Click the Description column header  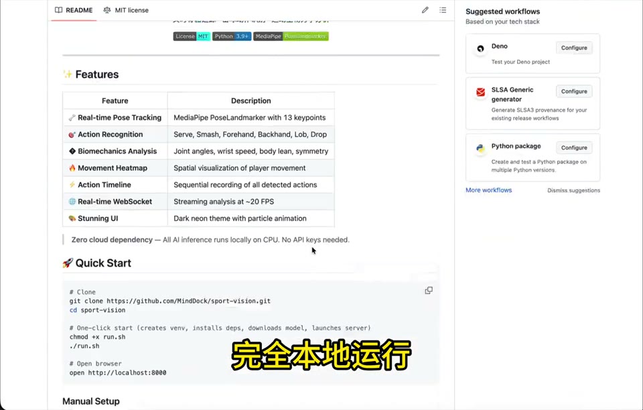point(251,101)
